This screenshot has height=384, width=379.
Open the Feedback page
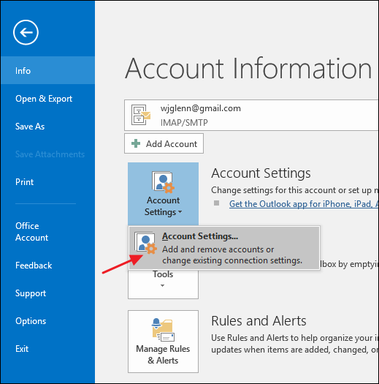(47, 266)
